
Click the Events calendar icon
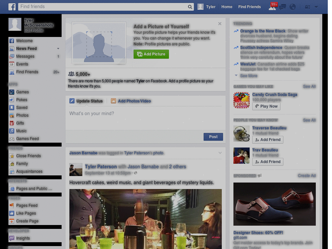pos(12,64)
